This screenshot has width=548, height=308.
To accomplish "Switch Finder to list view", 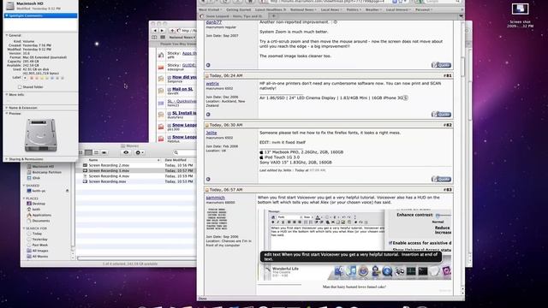I will point(88,152).
